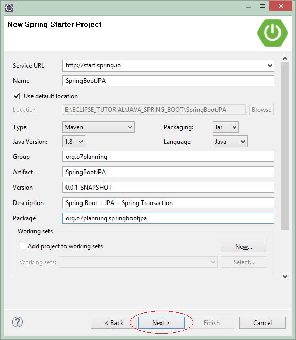
Task: Click the Cancel button
Action: (262, 323)
